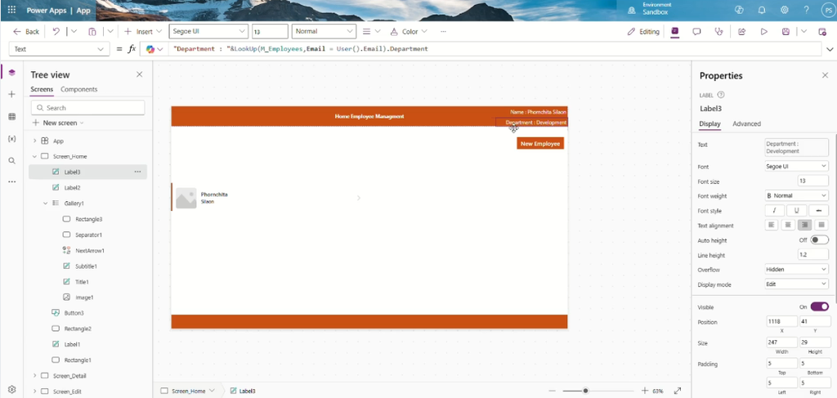Click the Screen_Home breadcrumb
The height and width of the screenshot is (398, 837).
[x=187, y=391]
